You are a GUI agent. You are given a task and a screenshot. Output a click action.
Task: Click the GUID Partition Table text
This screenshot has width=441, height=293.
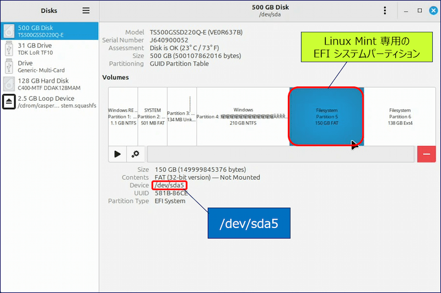(x=179, y=64)
